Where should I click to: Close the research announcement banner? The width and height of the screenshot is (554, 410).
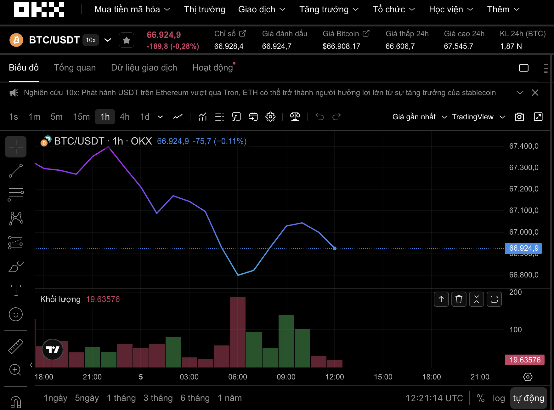pos(535,93)
